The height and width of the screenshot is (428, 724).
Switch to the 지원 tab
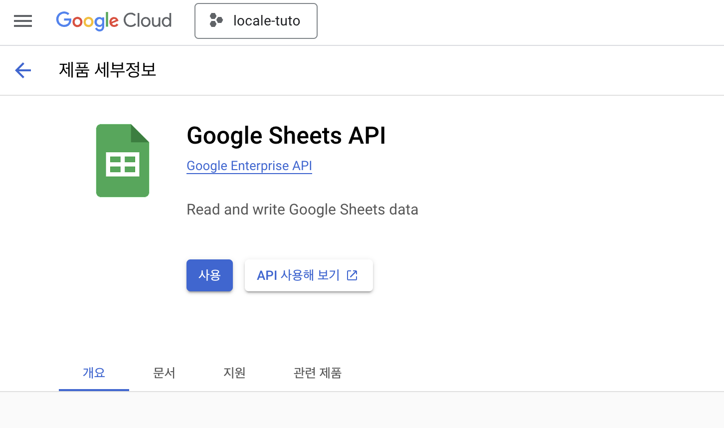coord(234,373)
